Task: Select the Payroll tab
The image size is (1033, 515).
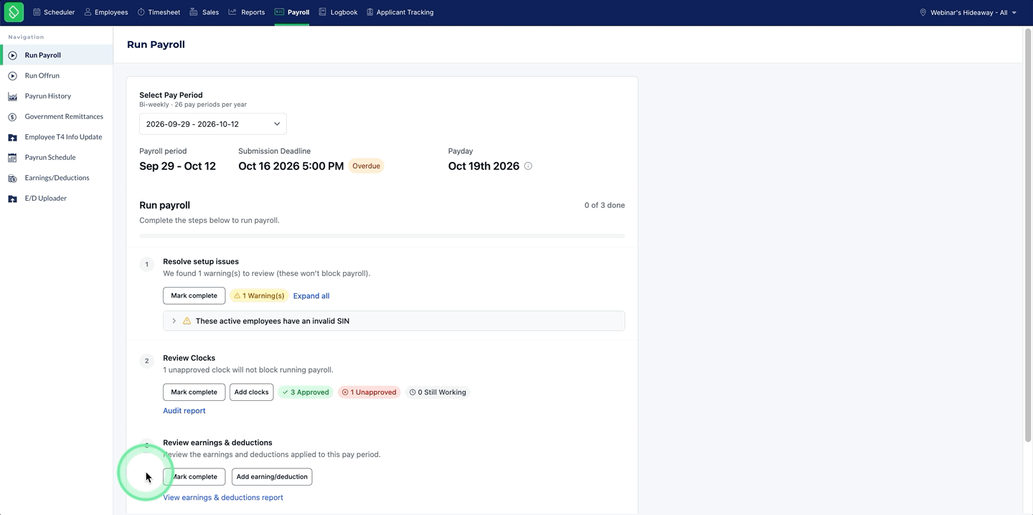Action: (x=292, y=12)
